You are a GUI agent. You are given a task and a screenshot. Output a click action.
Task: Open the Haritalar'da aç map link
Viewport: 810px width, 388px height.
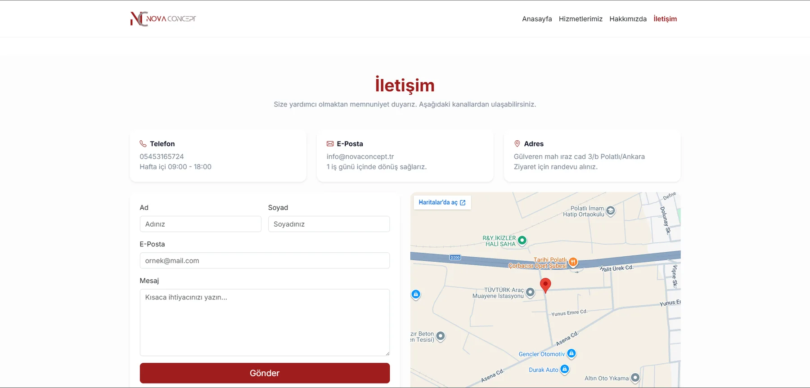point(442,202)
